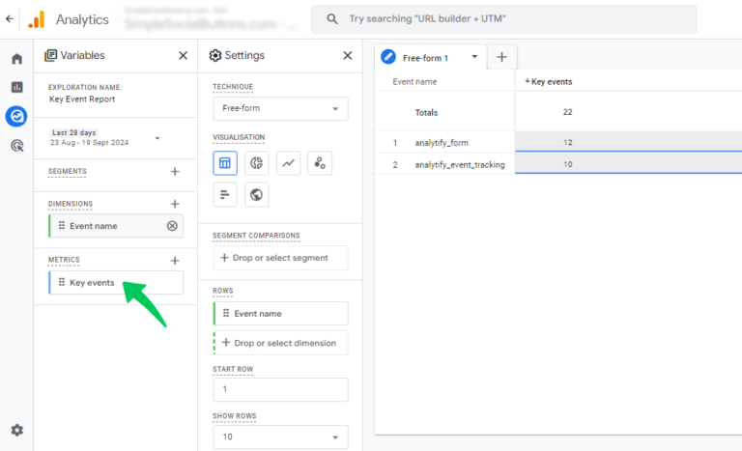This screenshot has width=742, height=451.
Task: Select the bar chart visualisation
Action: (x=225, y=195)
